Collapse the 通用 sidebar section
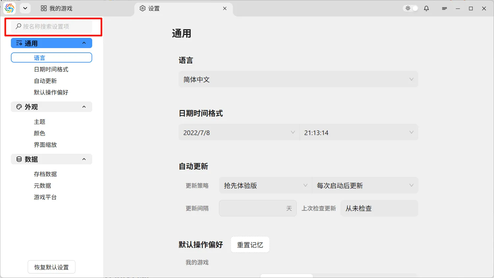This screenshot has width=494, height=278. 84,43
